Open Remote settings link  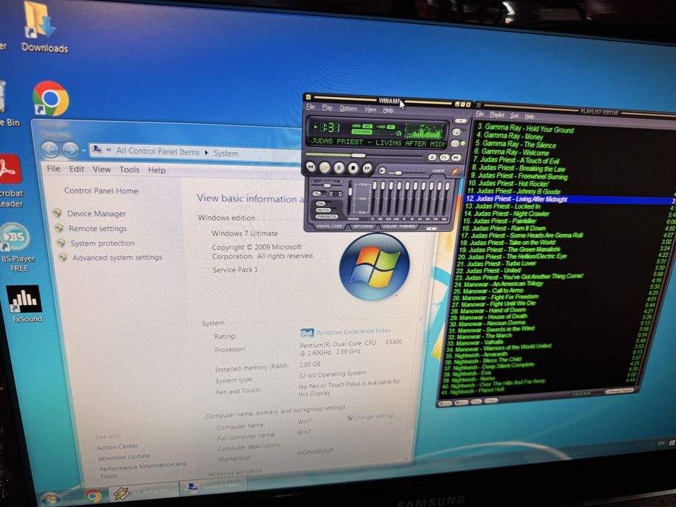point(98,228)
